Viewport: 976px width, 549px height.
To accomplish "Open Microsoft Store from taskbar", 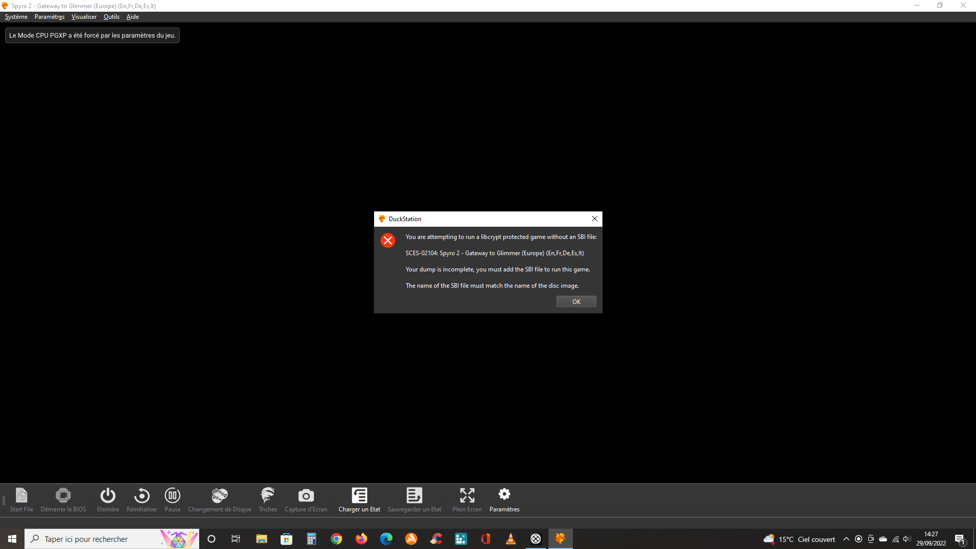I will click(287, 539).
